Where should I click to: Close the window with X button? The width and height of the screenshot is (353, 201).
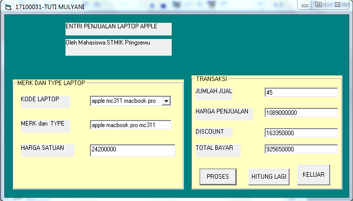[337, 5]
